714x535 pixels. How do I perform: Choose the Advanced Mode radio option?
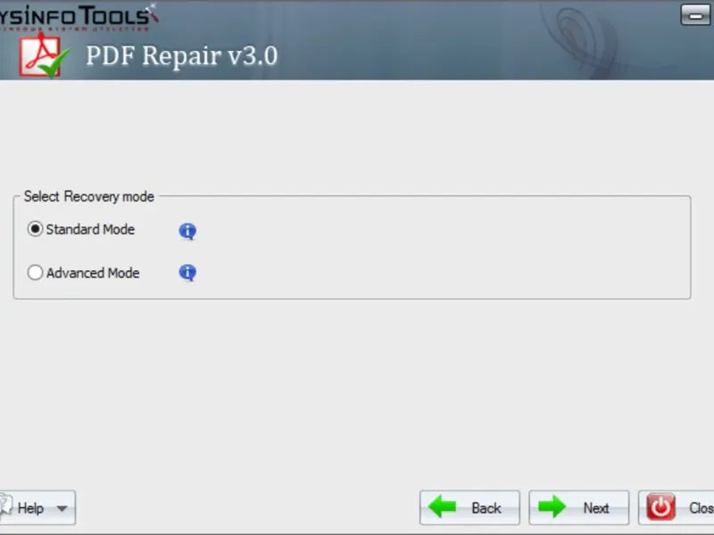(x=35, y=273)
